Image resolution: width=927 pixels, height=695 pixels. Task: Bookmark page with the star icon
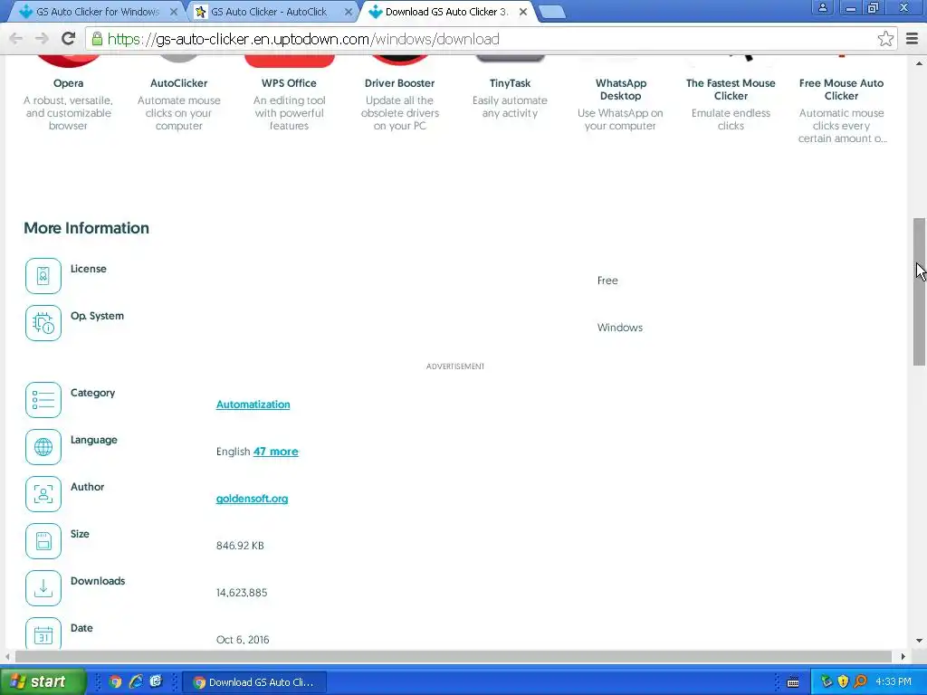[x=885, y=39]
